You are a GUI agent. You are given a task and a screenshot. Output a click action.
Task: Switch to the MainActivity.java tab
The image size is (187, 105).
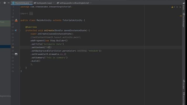point(22,3)
